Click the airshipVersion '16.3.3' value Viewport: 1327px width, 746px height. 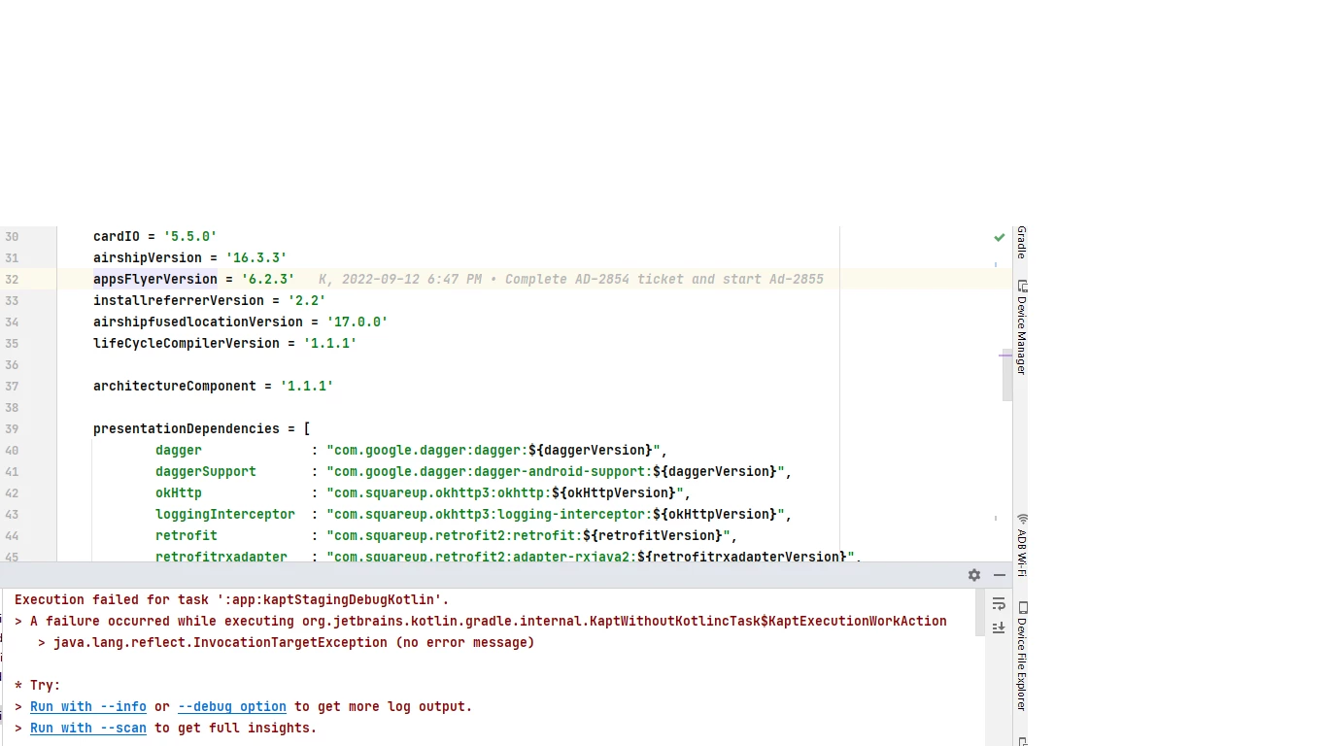[x=256, y=257]
